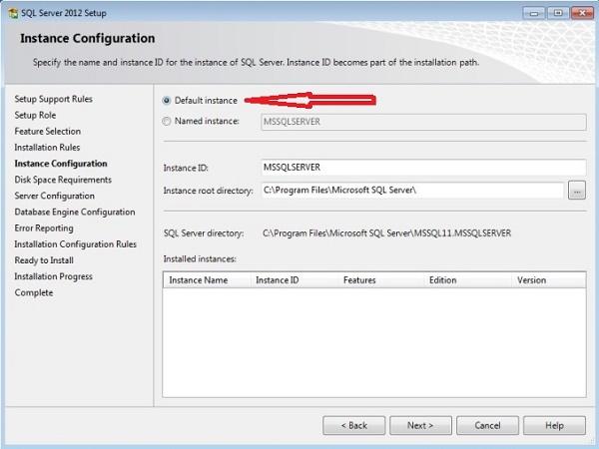Click the SQL Server Setup title bar icon
The width and height of the screenshot is (599, 449).
point(11,12)
